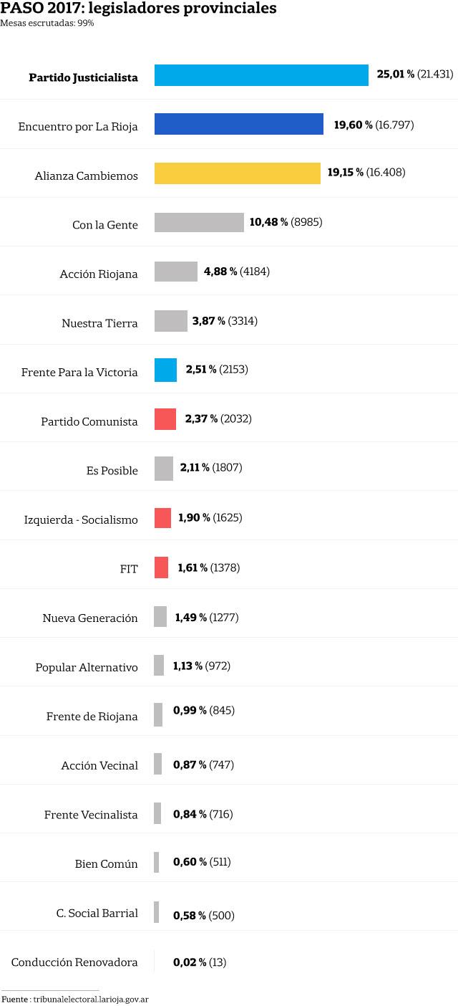Viewport: 458px width, 1006px height.
Task: Click the Nuestra Tierra party name
Action: [x=99, y=323]
